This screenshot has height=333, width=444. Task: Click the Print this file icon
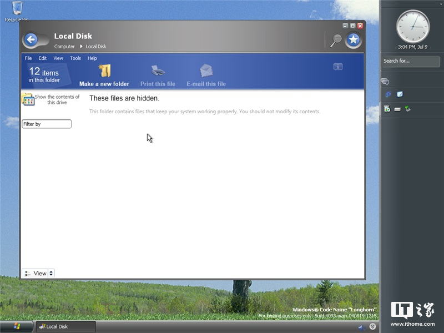158,71
